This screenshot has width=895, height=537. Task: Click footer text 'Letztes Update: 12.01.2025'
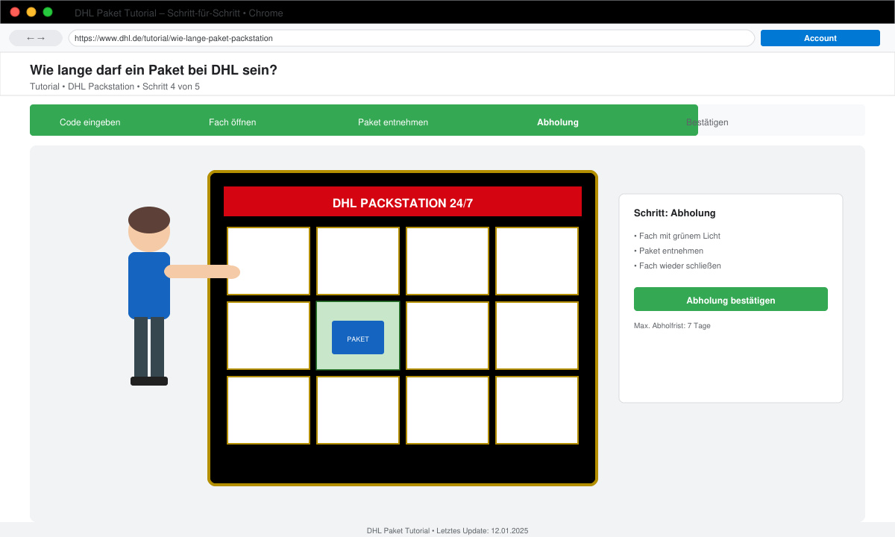pyautogui.click(x=482, y=530)
